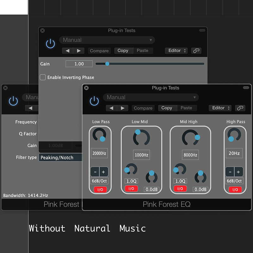Click Low Mid gain knob
This screenshot has height=253, width=253.
pyautogui.click(x=151, y=177)
